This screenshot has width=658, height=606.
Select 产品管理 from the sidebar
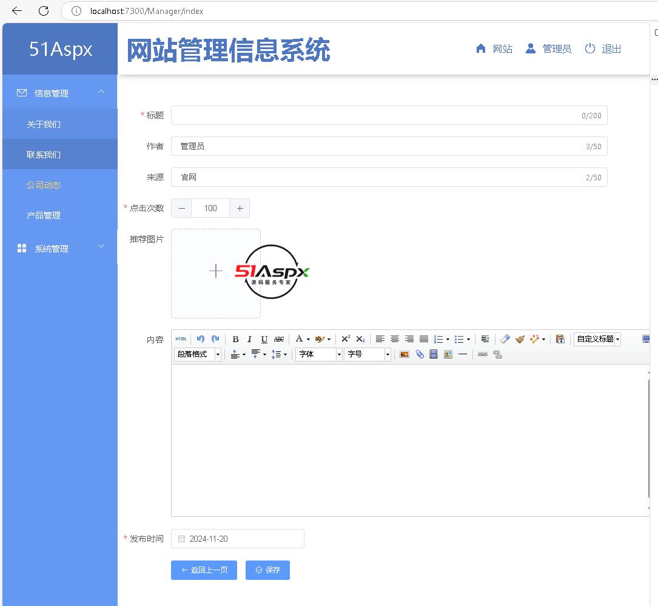44,215
